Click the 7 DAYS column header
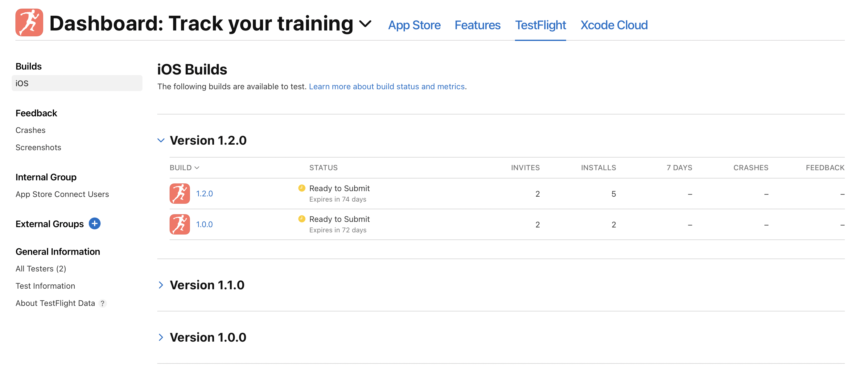 (679, 167)
